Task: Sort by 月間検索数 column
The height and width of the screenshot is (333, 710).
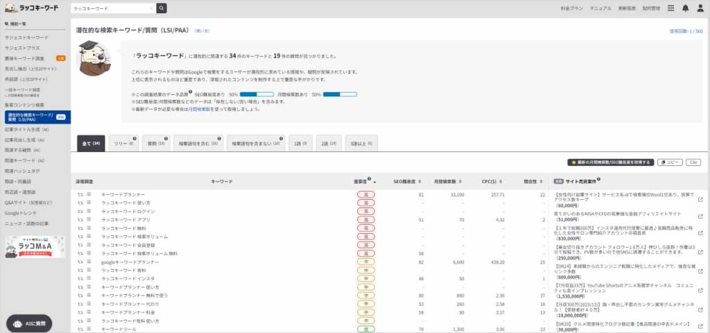Action: (460, 182)
